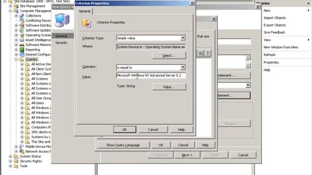Viewport: 312px width, 175px height.
Task: Collapse the Queries tree node
Action: [x=16, y=59]
